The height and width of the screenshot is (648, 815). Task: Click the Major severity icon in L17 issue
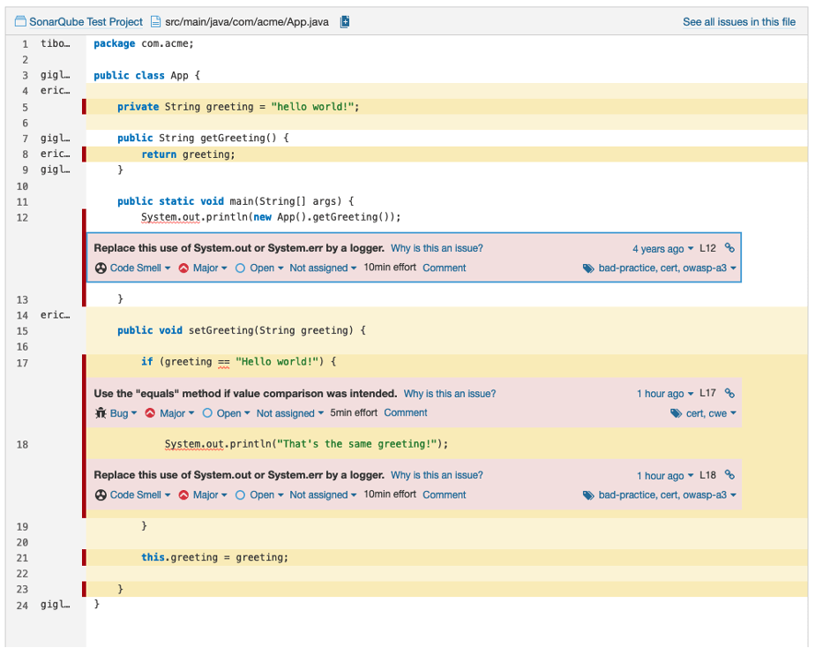point(150,413)
